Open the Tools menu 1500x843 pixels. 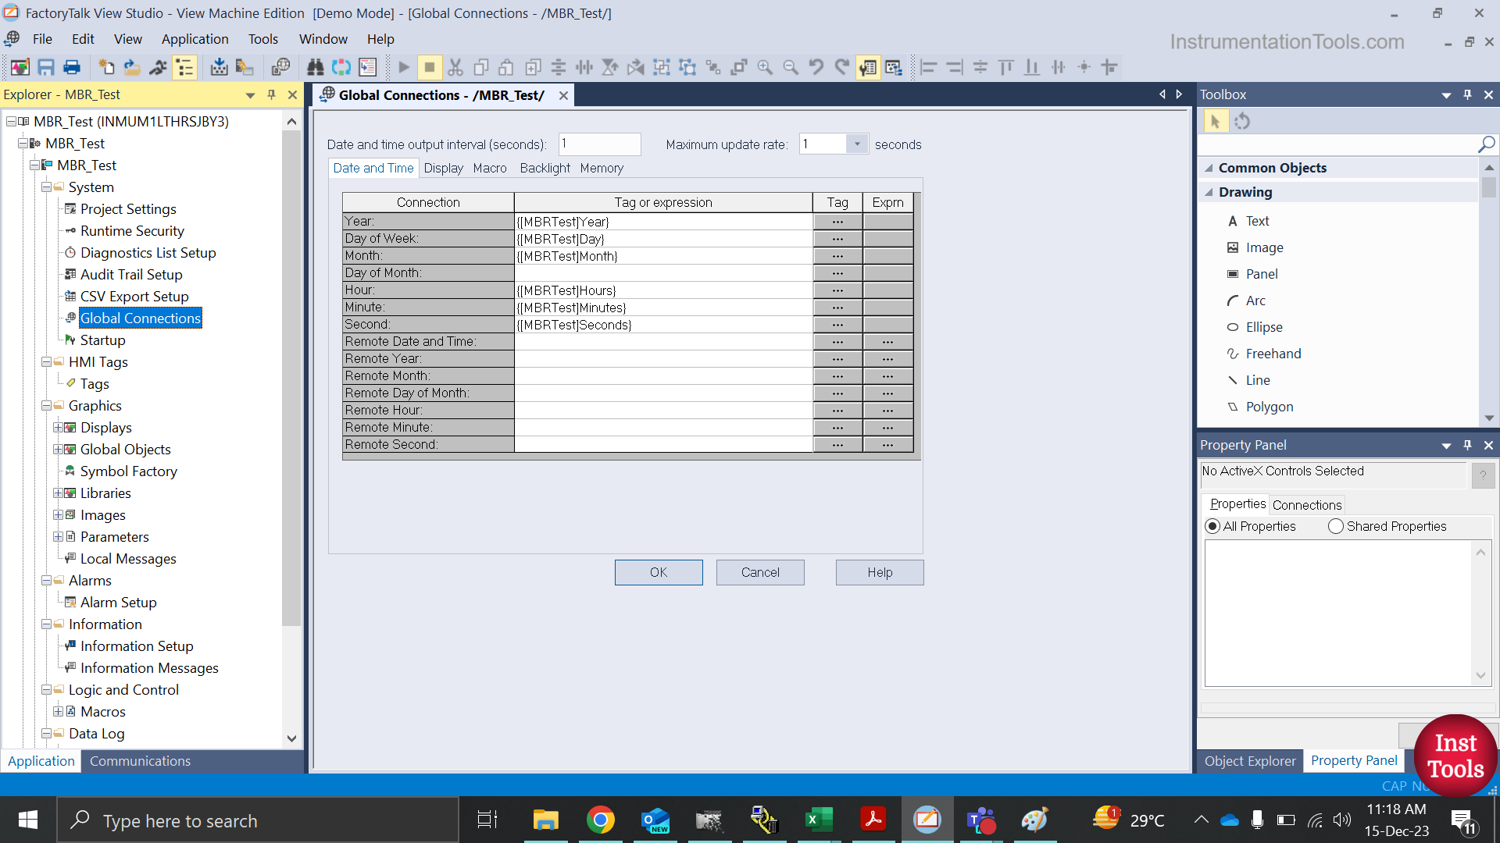pos(263,39)
